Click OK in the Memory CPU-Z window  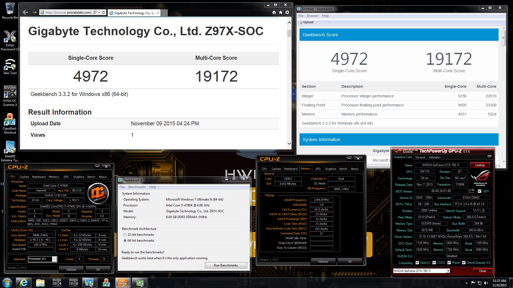(350, 262)
